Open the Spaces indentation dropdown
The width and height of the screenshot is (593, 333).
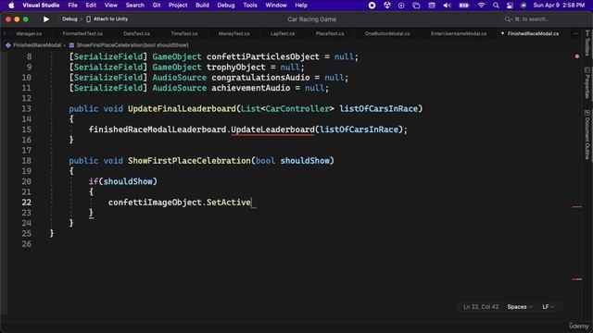coord(520,307)
